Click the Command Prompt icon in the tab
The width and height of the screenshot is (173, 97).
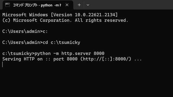pos(8,5)
